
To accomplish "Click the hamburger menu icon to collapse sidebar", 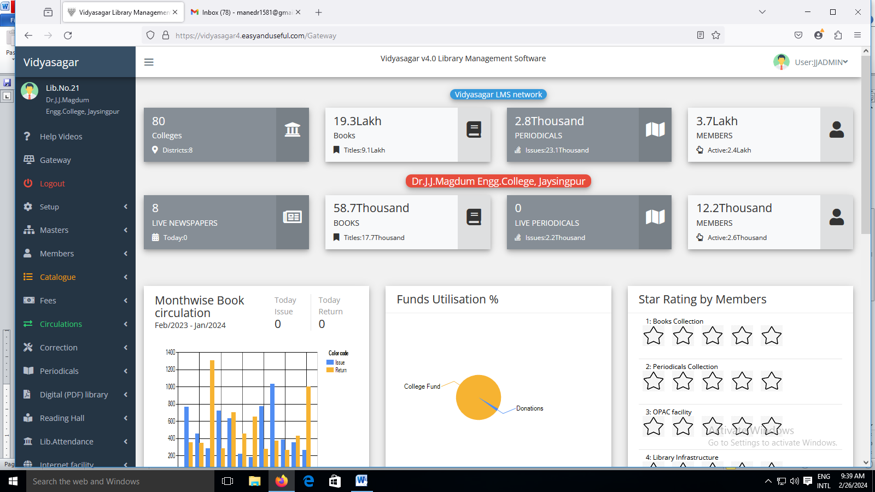I will 149,62.
